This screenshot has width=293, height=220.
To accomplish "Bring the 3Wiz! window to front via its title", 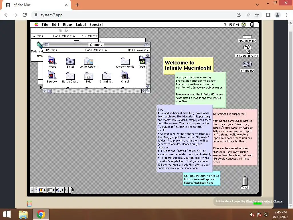I will 64,31.
